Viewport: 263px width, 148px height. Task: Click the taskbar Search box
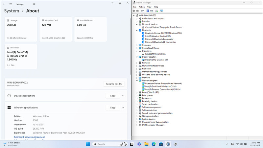[x=109, y=144]
